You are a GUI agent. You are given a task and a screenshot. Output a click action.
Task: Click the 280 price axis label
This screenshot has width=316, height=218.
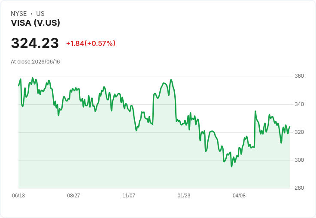pyautogui.click(x=299, y=188)
